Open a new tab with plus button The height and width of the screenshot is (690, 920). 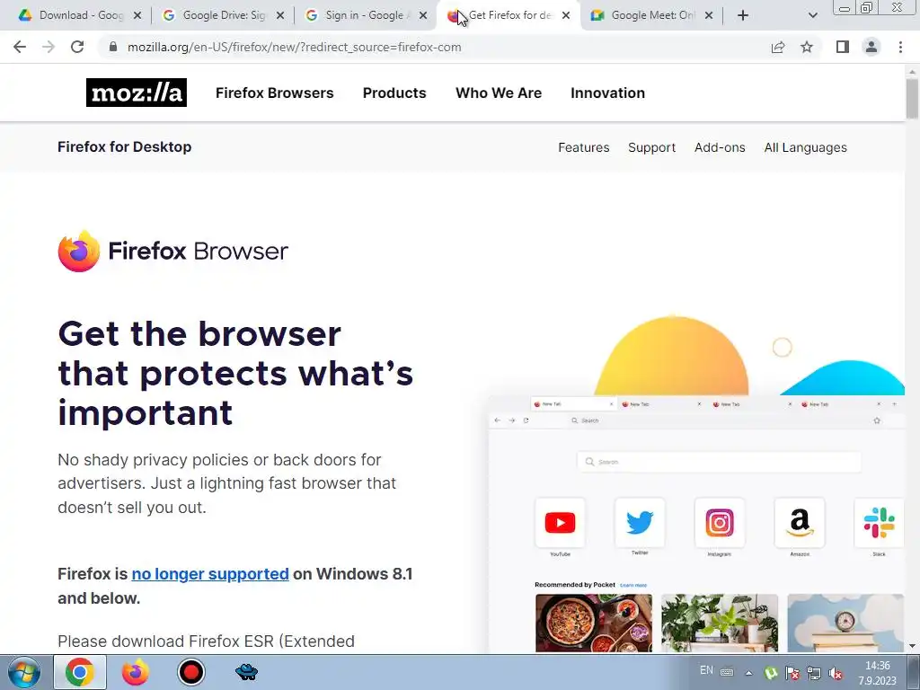click(743, 15)
